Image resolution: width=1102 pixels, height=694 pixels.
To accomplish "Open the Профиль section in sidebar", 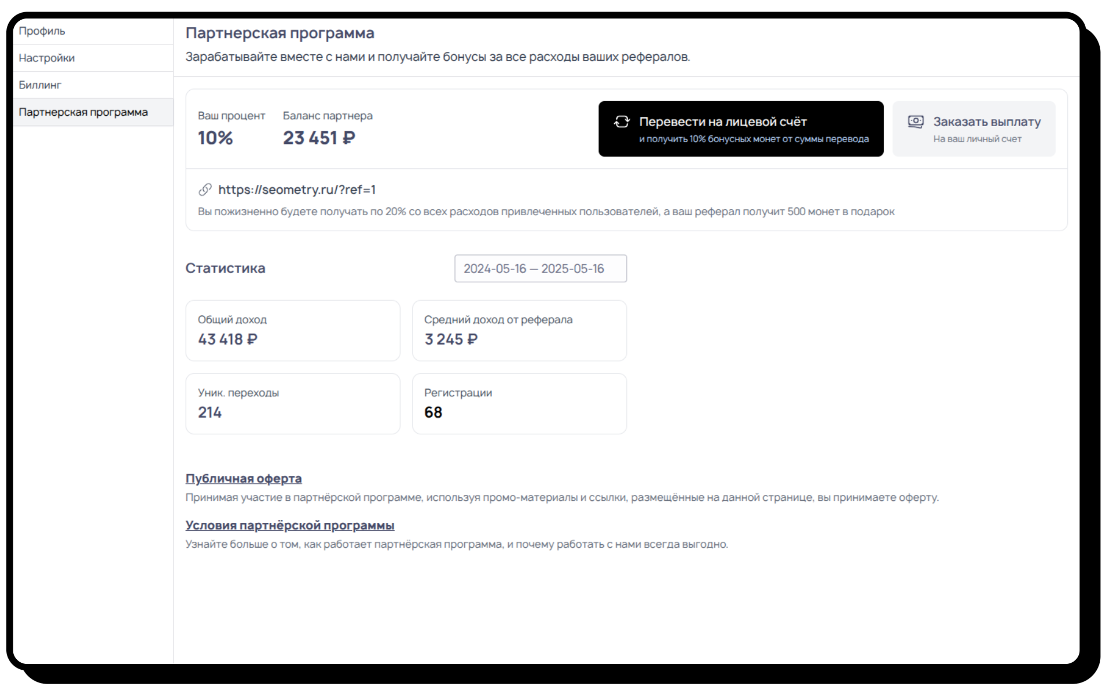I will [x=93, y=31].
